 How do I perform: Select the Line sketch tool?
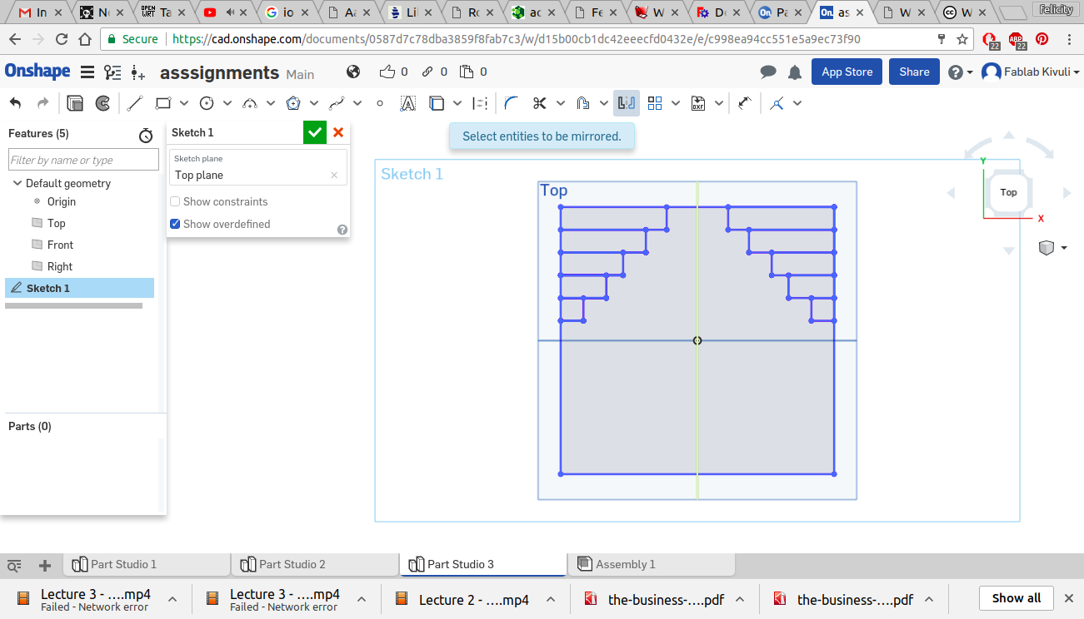[135, 103]
